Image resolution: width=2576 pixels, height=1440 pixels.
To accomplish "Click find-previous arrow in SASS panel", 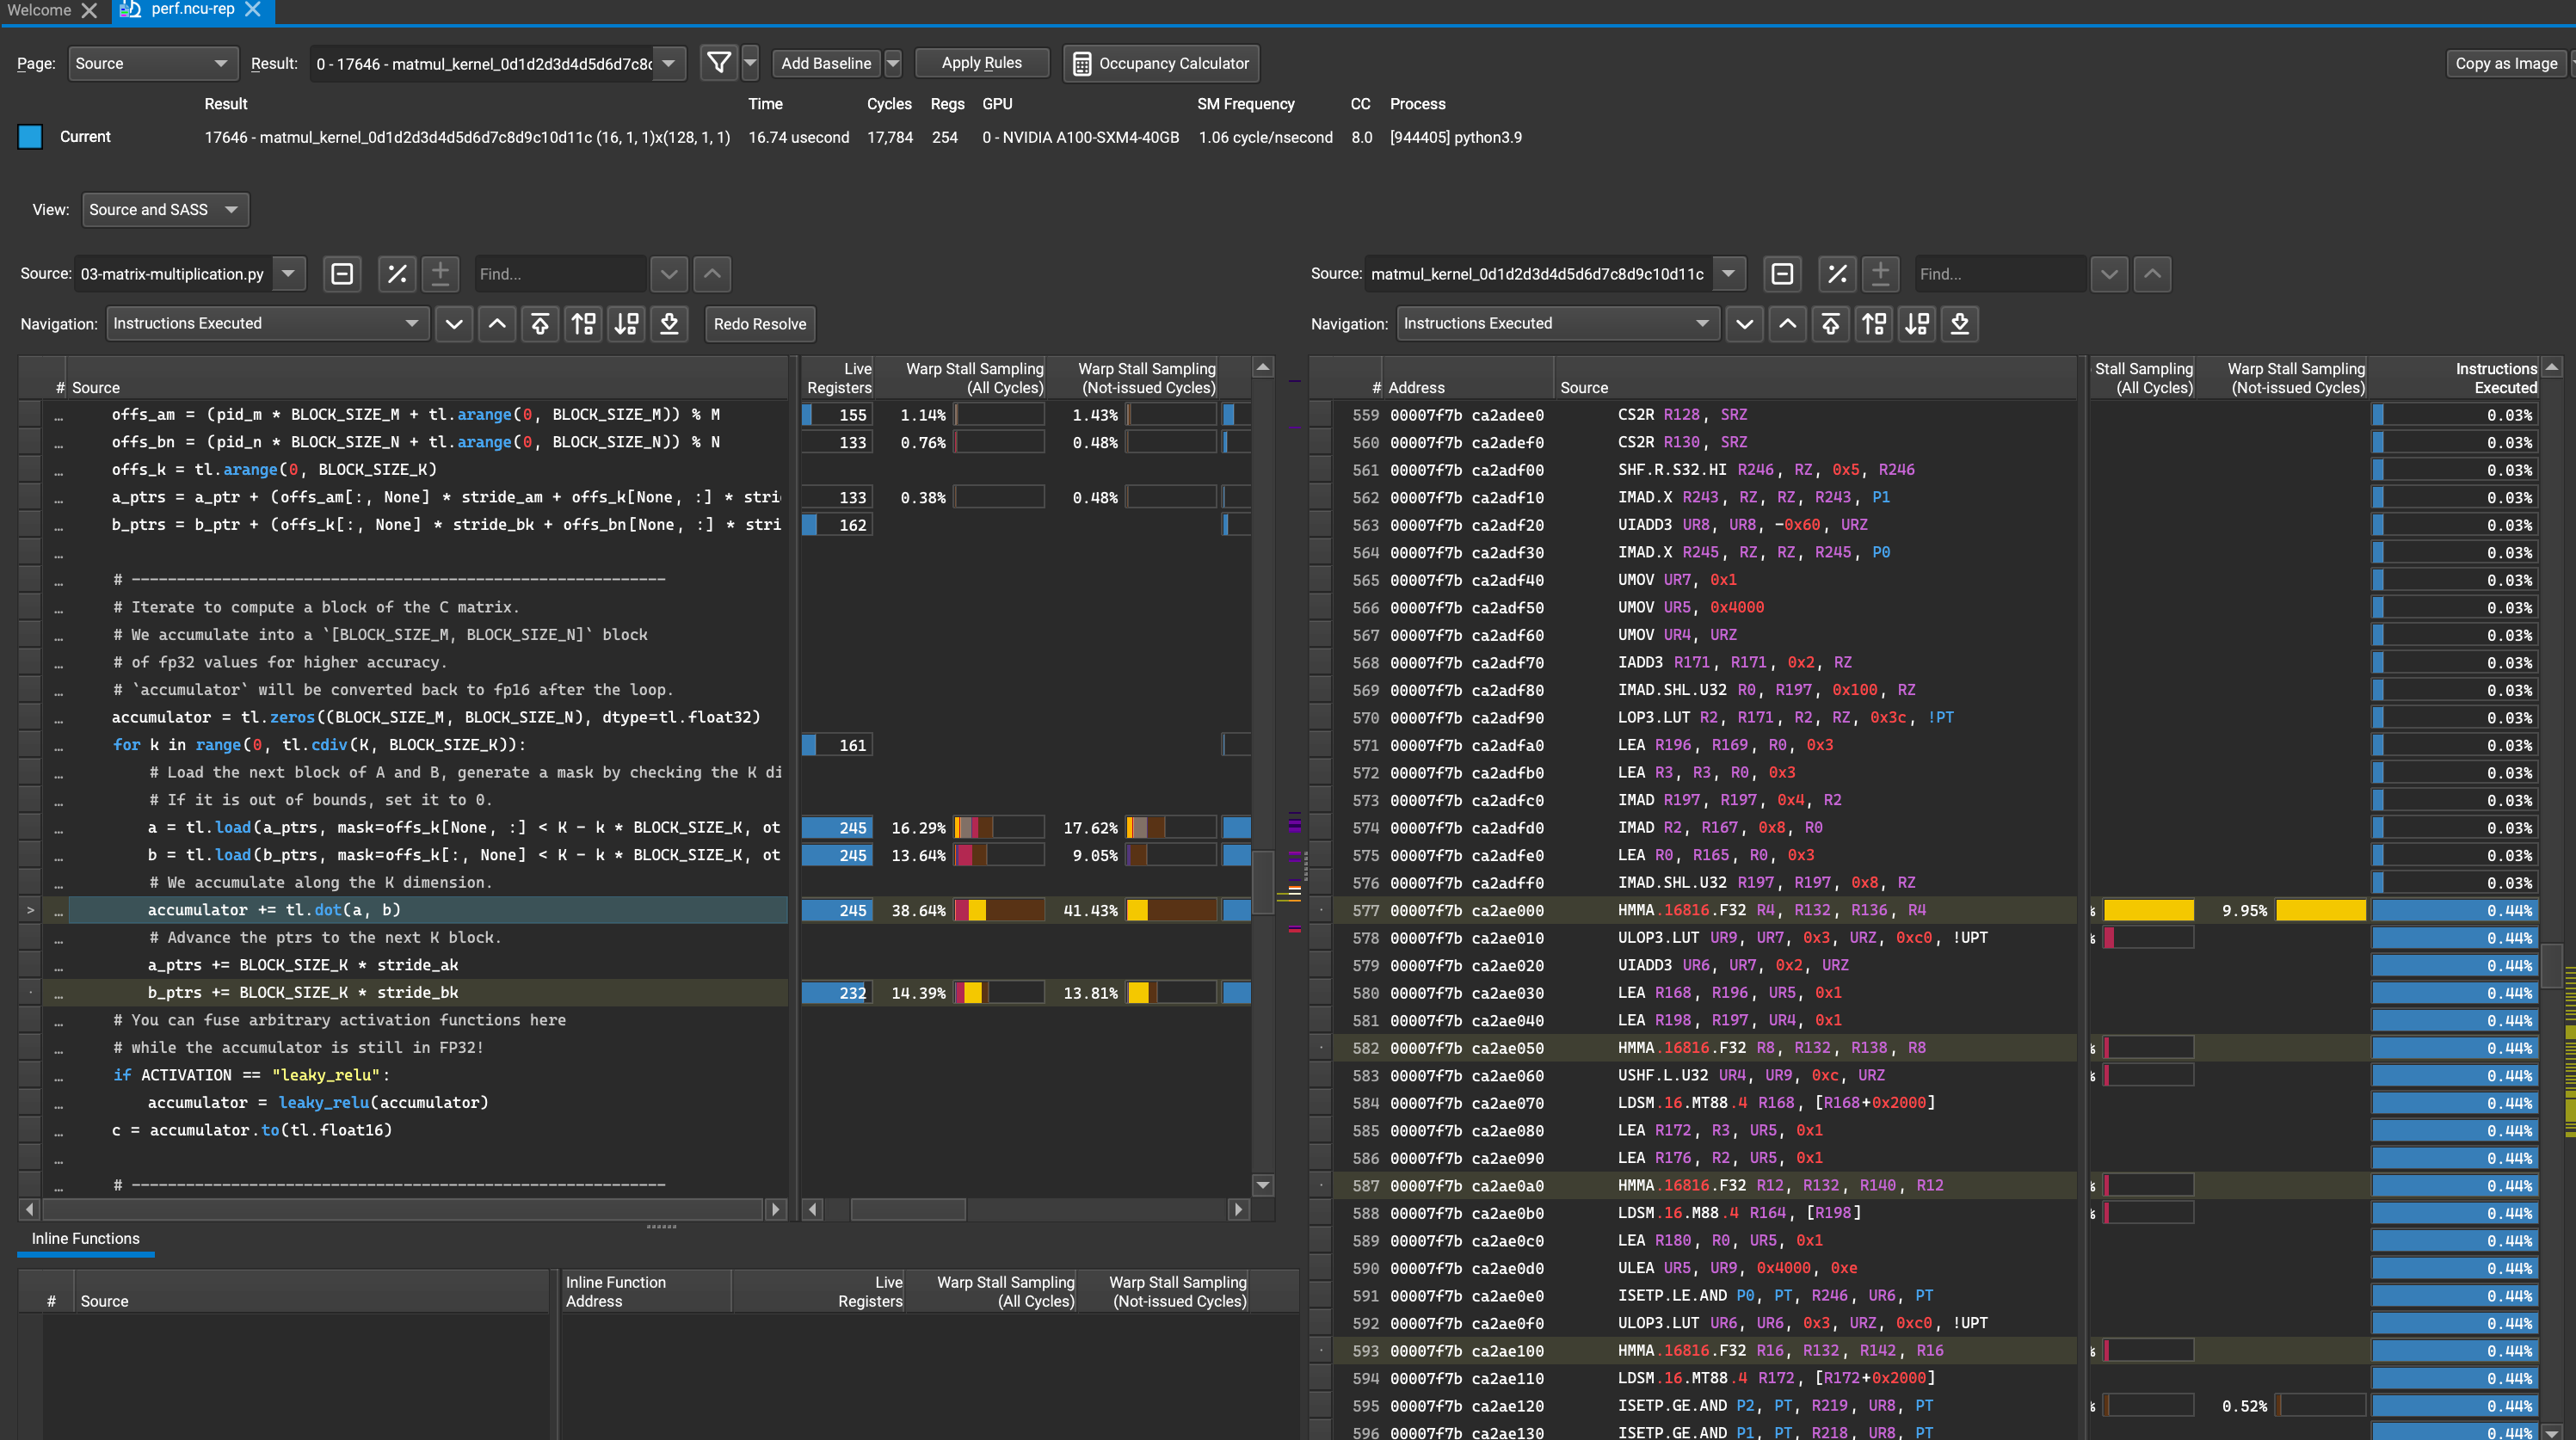I will click(x=2152, y=274).
